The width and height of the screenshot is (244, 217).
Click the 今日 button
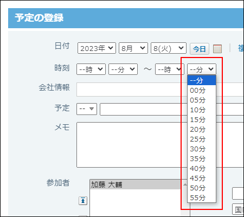coord(200,49)
